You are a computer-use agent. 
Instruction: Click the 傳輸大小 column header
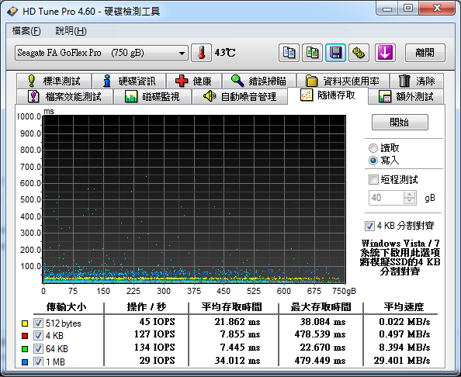[x=66, y=307]
